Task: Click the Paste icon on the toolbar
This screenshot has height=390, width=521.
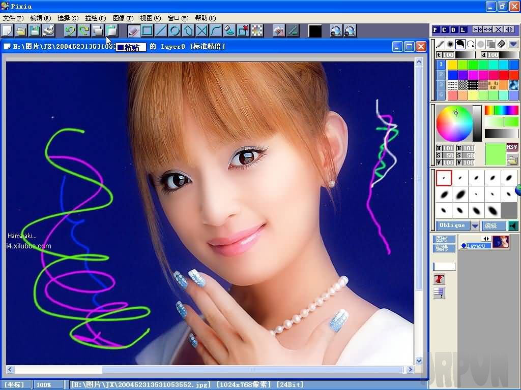Action: point(111,31)
